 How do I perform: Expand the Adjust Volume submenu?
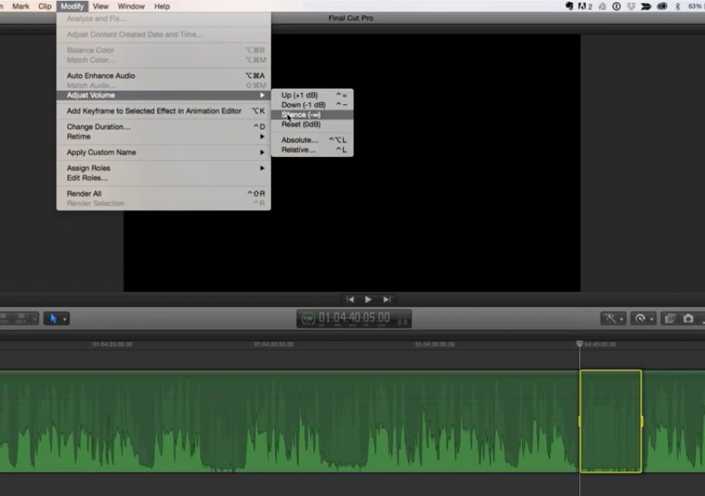[164, 95]
